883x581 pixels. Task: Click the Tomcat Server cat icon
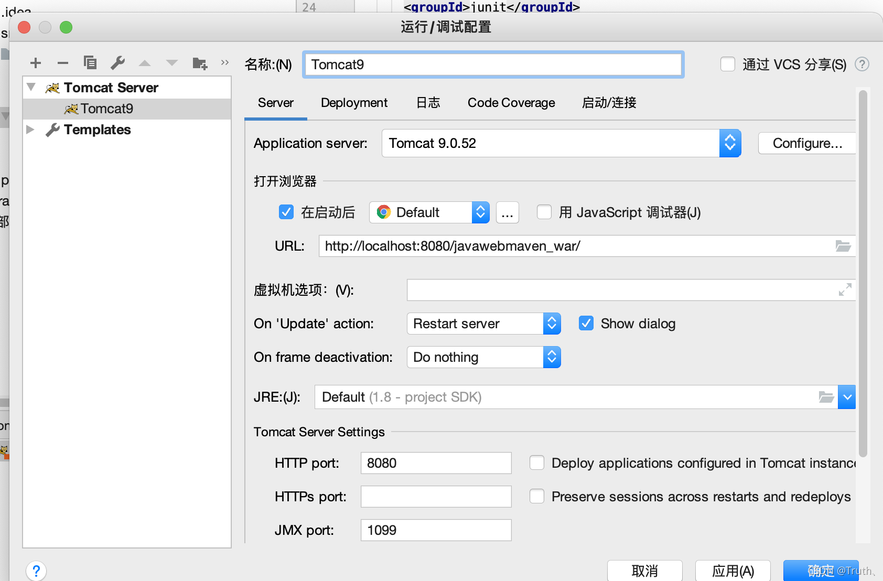(x=52, y=88)
